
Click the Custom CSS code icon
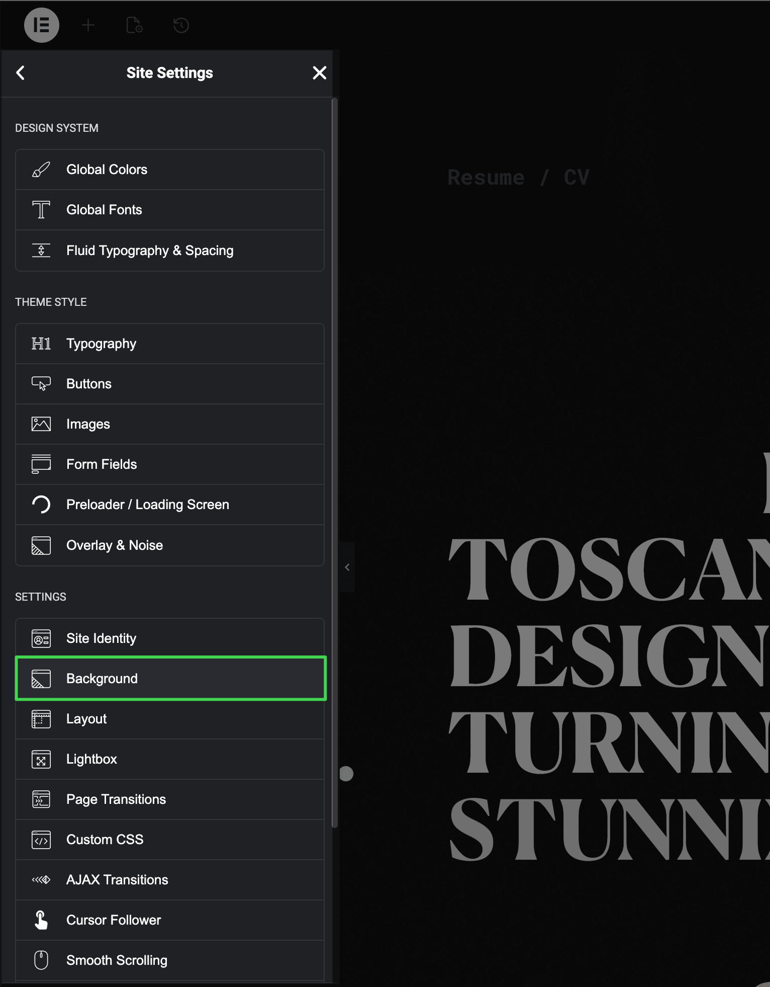pos(41,840)
